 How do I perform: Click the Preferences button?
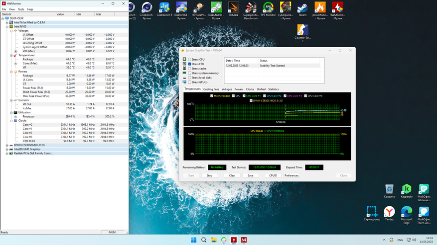coord(291,175)
